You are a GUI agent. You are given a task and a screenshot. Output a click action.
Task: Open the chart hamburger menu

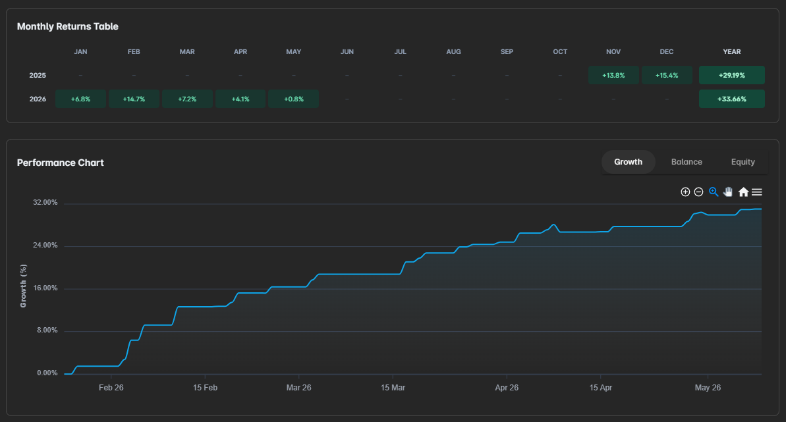click(x=757, y=192)
